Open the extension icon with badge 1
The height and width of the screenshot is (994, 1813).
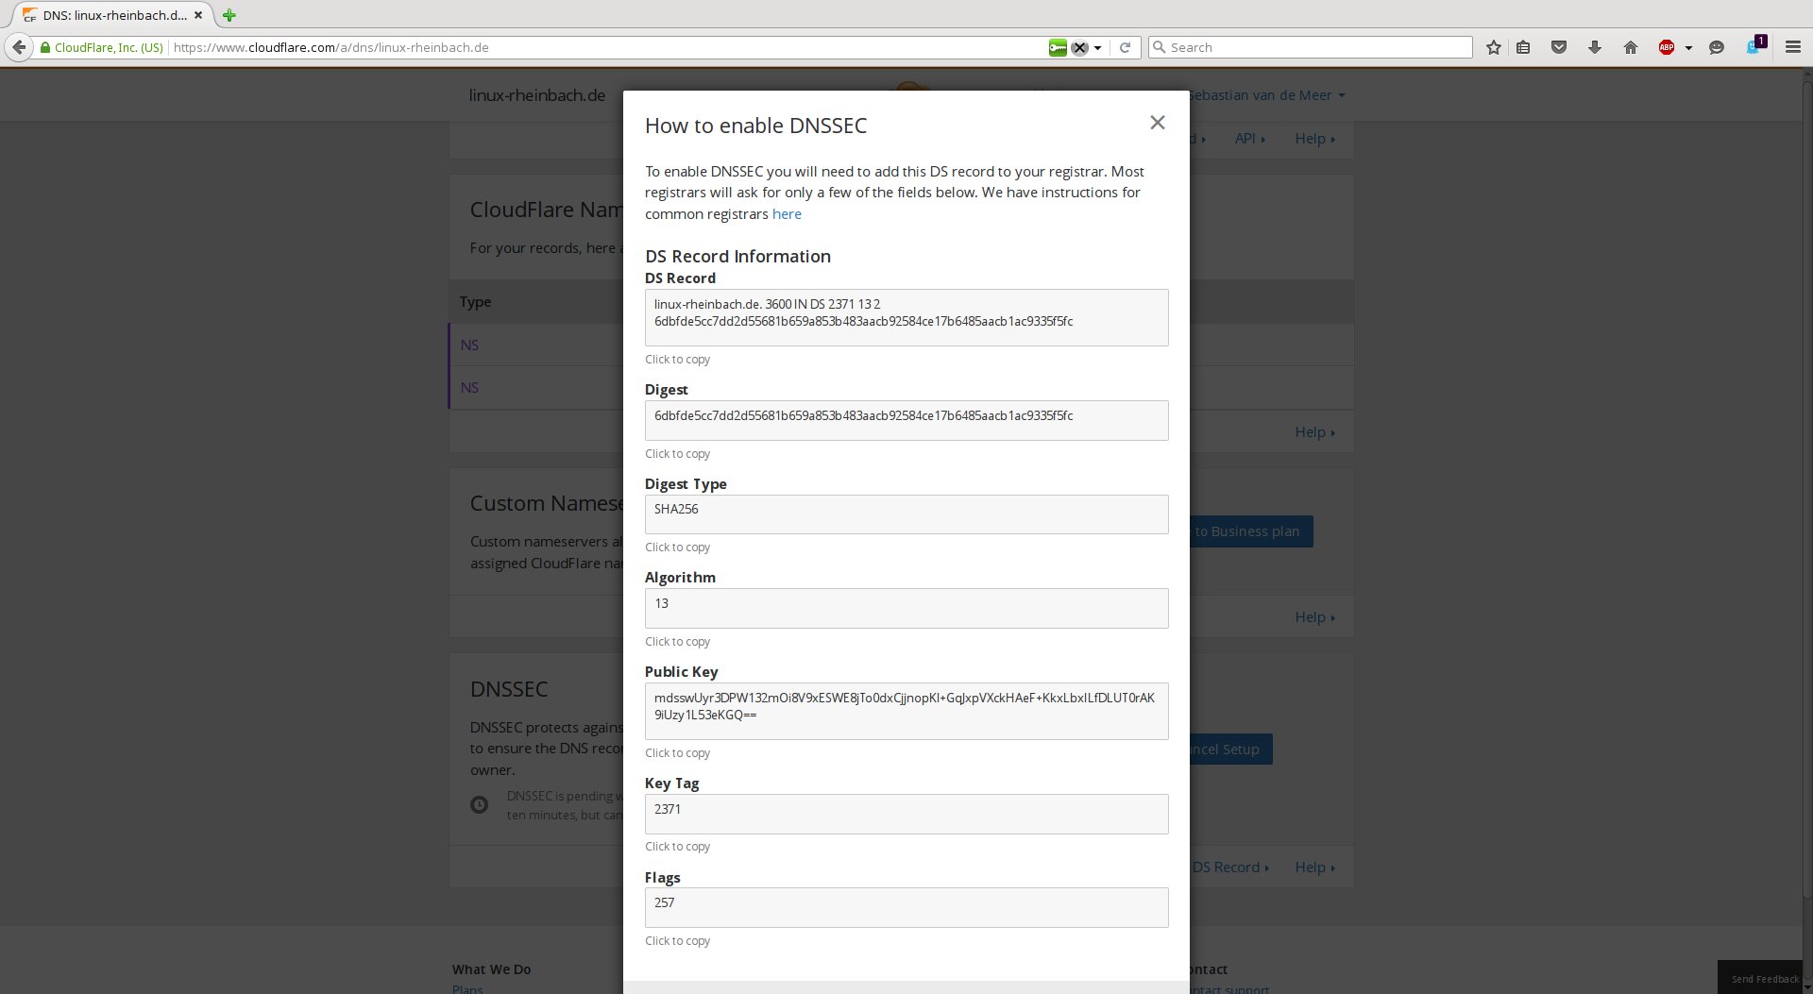click(1755, 45)
